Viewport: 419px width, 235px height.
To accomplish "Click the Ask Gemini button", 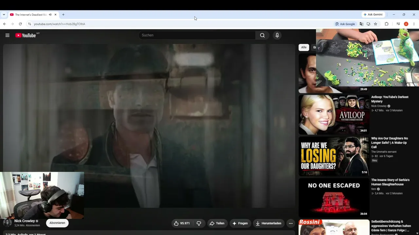I will 373,15.
